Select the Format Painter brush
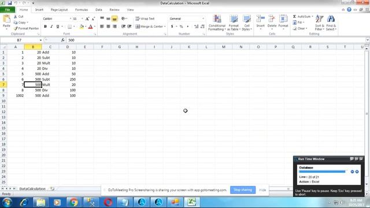This screenshot has width=370, height=208. tap(16, 28)
